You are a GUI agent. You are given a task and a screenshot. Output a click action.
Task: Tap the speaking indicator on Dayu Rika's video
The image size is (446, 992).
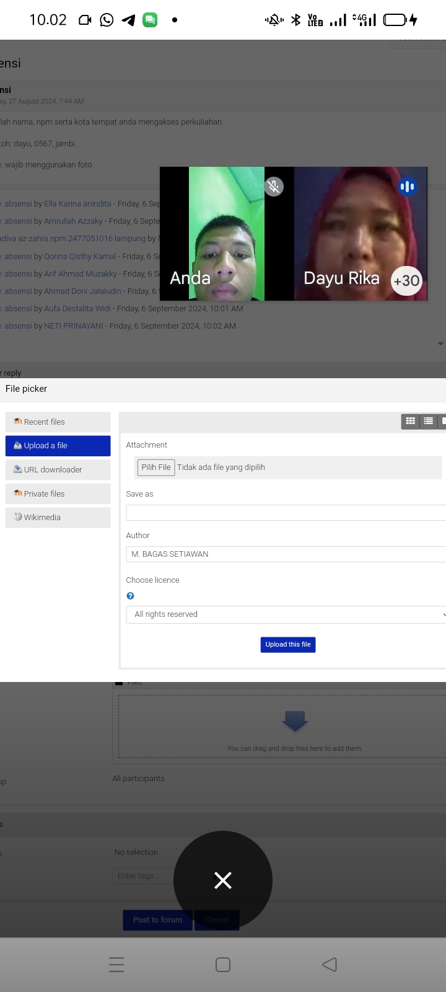coord(407,187)
